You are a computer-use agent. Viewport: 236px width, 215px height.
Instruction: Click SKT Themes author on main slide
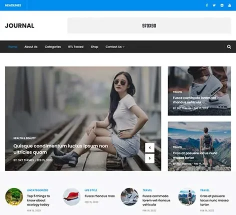(26, 160)
